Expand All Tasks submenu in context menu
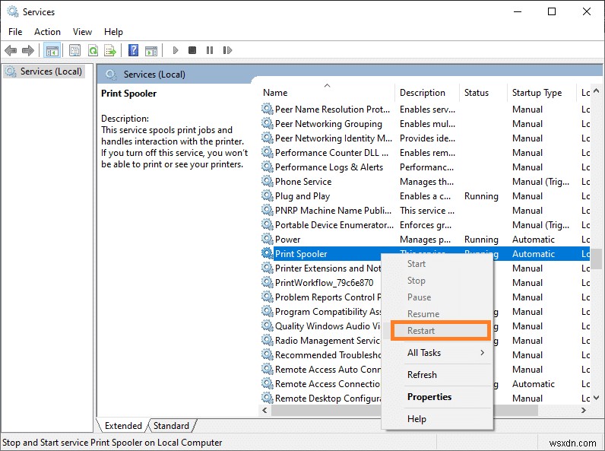This screenshot has width=605, height=451. [437, 353]
